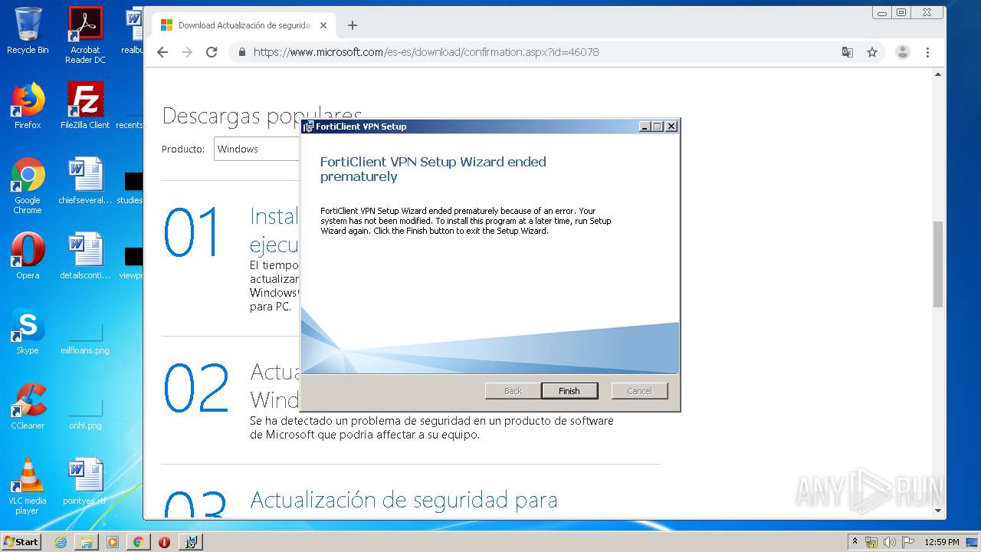Select the VLC media player desktop icon

(28, 486)
